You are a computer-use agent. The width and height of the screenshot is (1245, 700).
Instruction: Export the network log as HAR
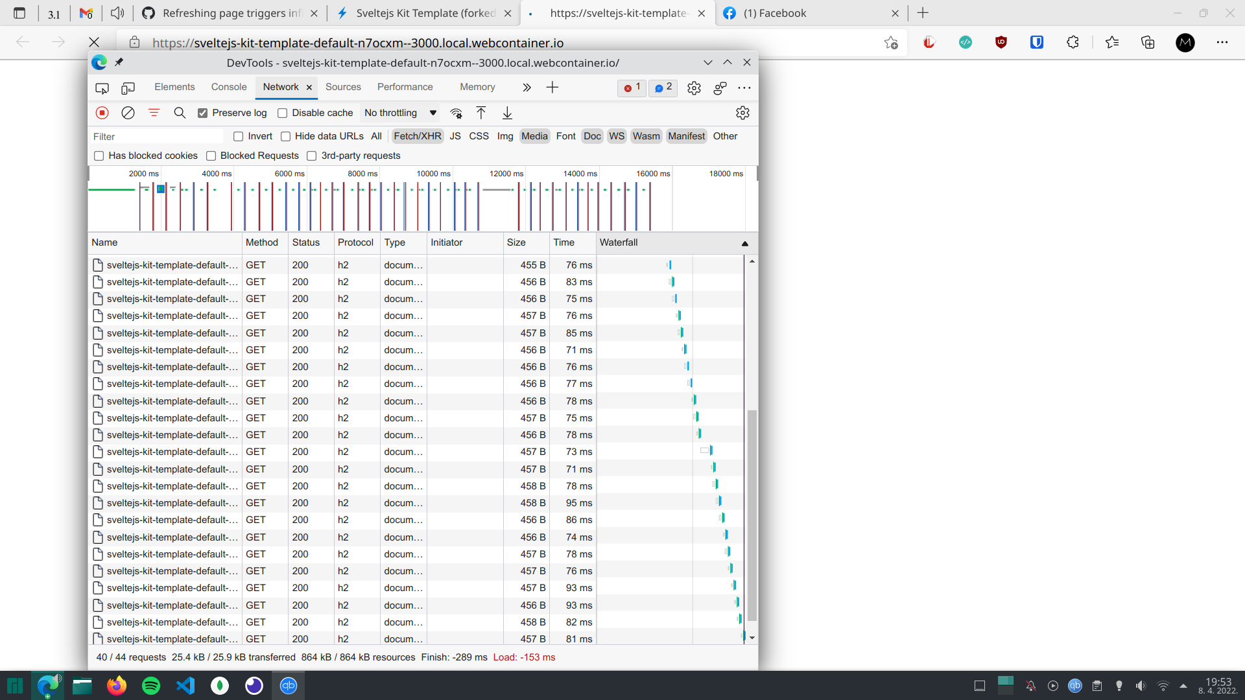click(507, 113)
